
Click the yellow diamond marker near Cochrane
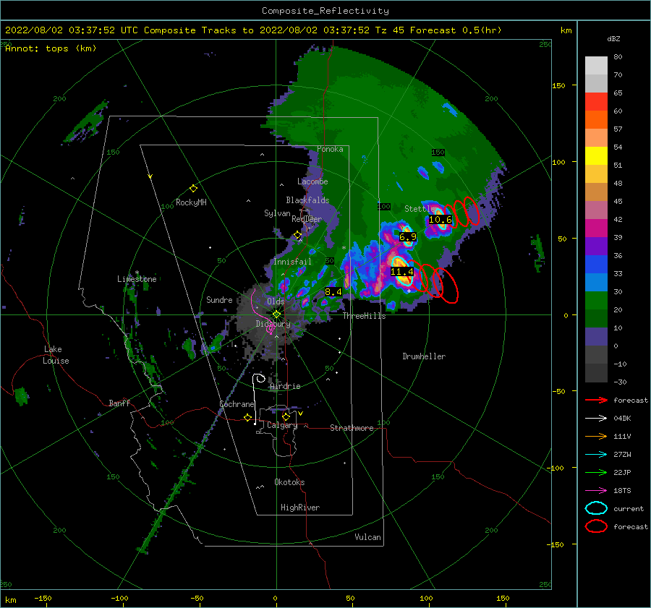248,418
